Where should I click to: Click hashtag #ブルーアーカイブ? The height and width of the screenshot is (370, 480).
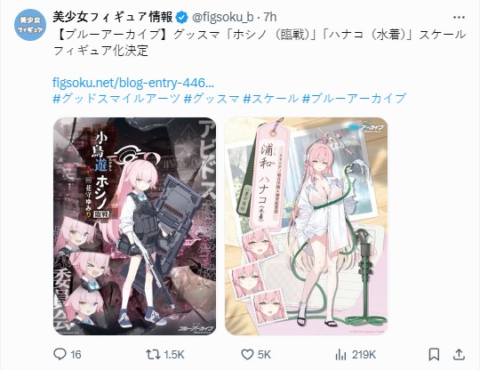pos(354,99)
